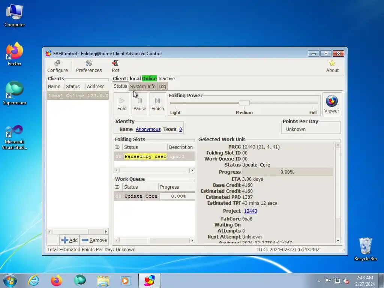Click Folding Slots scroll left arrow
Viewport: 384px width, 288px height.
pyautogui.click(x=117, y=171)
